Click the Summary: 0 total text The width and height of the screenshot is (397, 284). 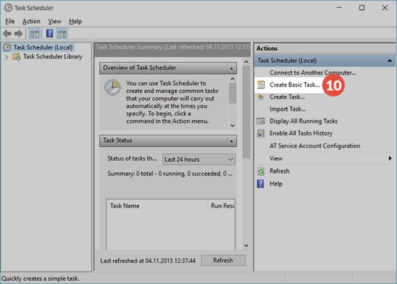pos(170,174)
